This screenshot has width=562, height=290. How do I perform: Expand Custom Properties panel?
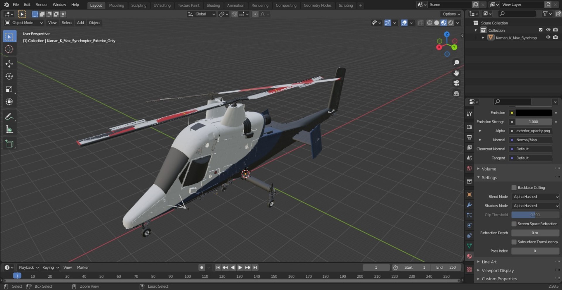[x=499, y=279]
